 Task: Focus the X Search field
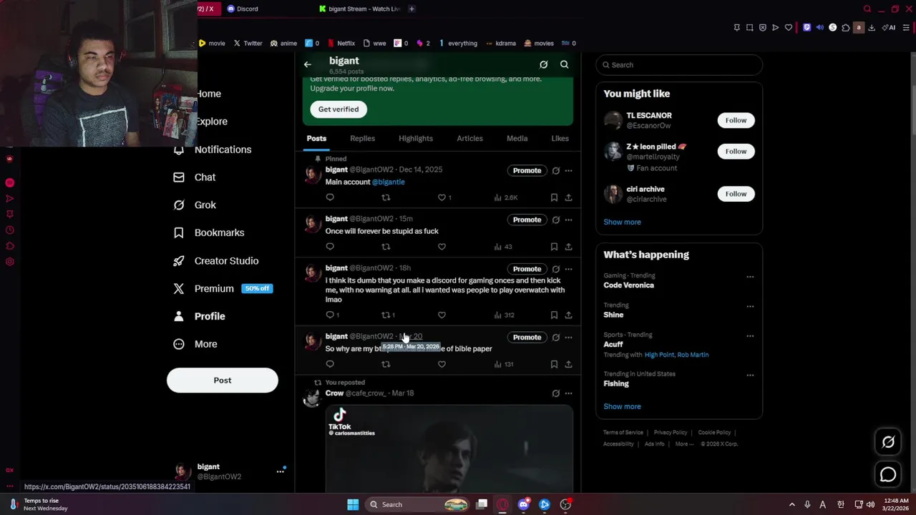pos(679,65)
